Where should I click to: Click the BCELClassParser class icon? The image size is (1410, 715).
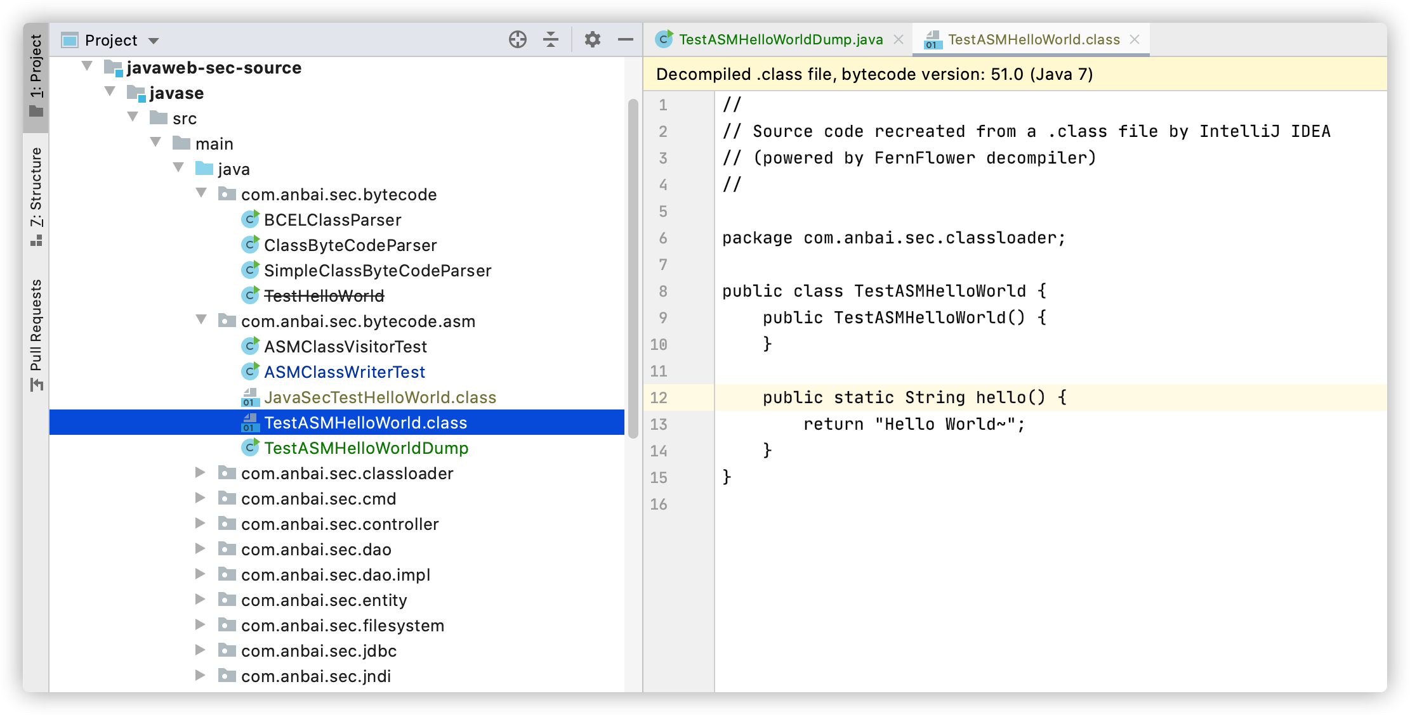[x=251, y=220]
